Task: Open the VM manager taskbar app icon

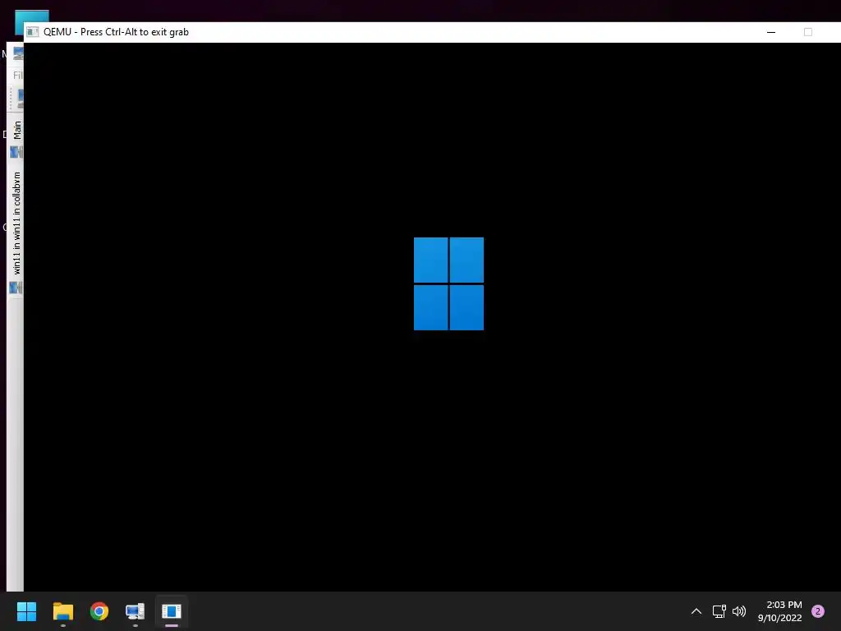Action: [136, 611]
